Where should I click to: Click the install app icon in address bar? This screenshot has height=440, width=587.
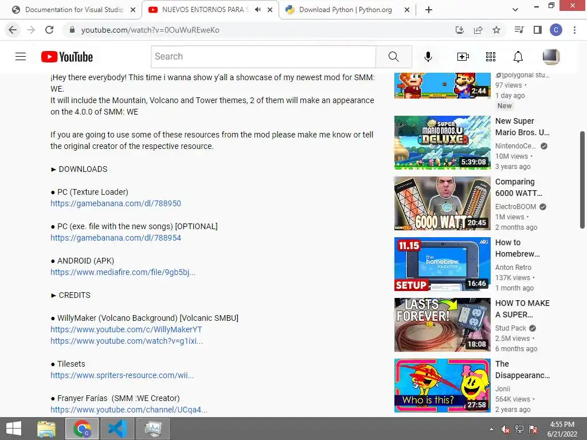click(x=460, y=30)
